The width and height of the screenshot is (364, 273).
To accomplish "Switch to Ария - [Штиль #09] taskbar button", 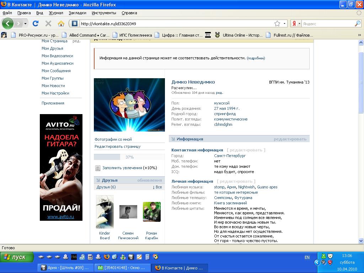I will tap(66, 268).
